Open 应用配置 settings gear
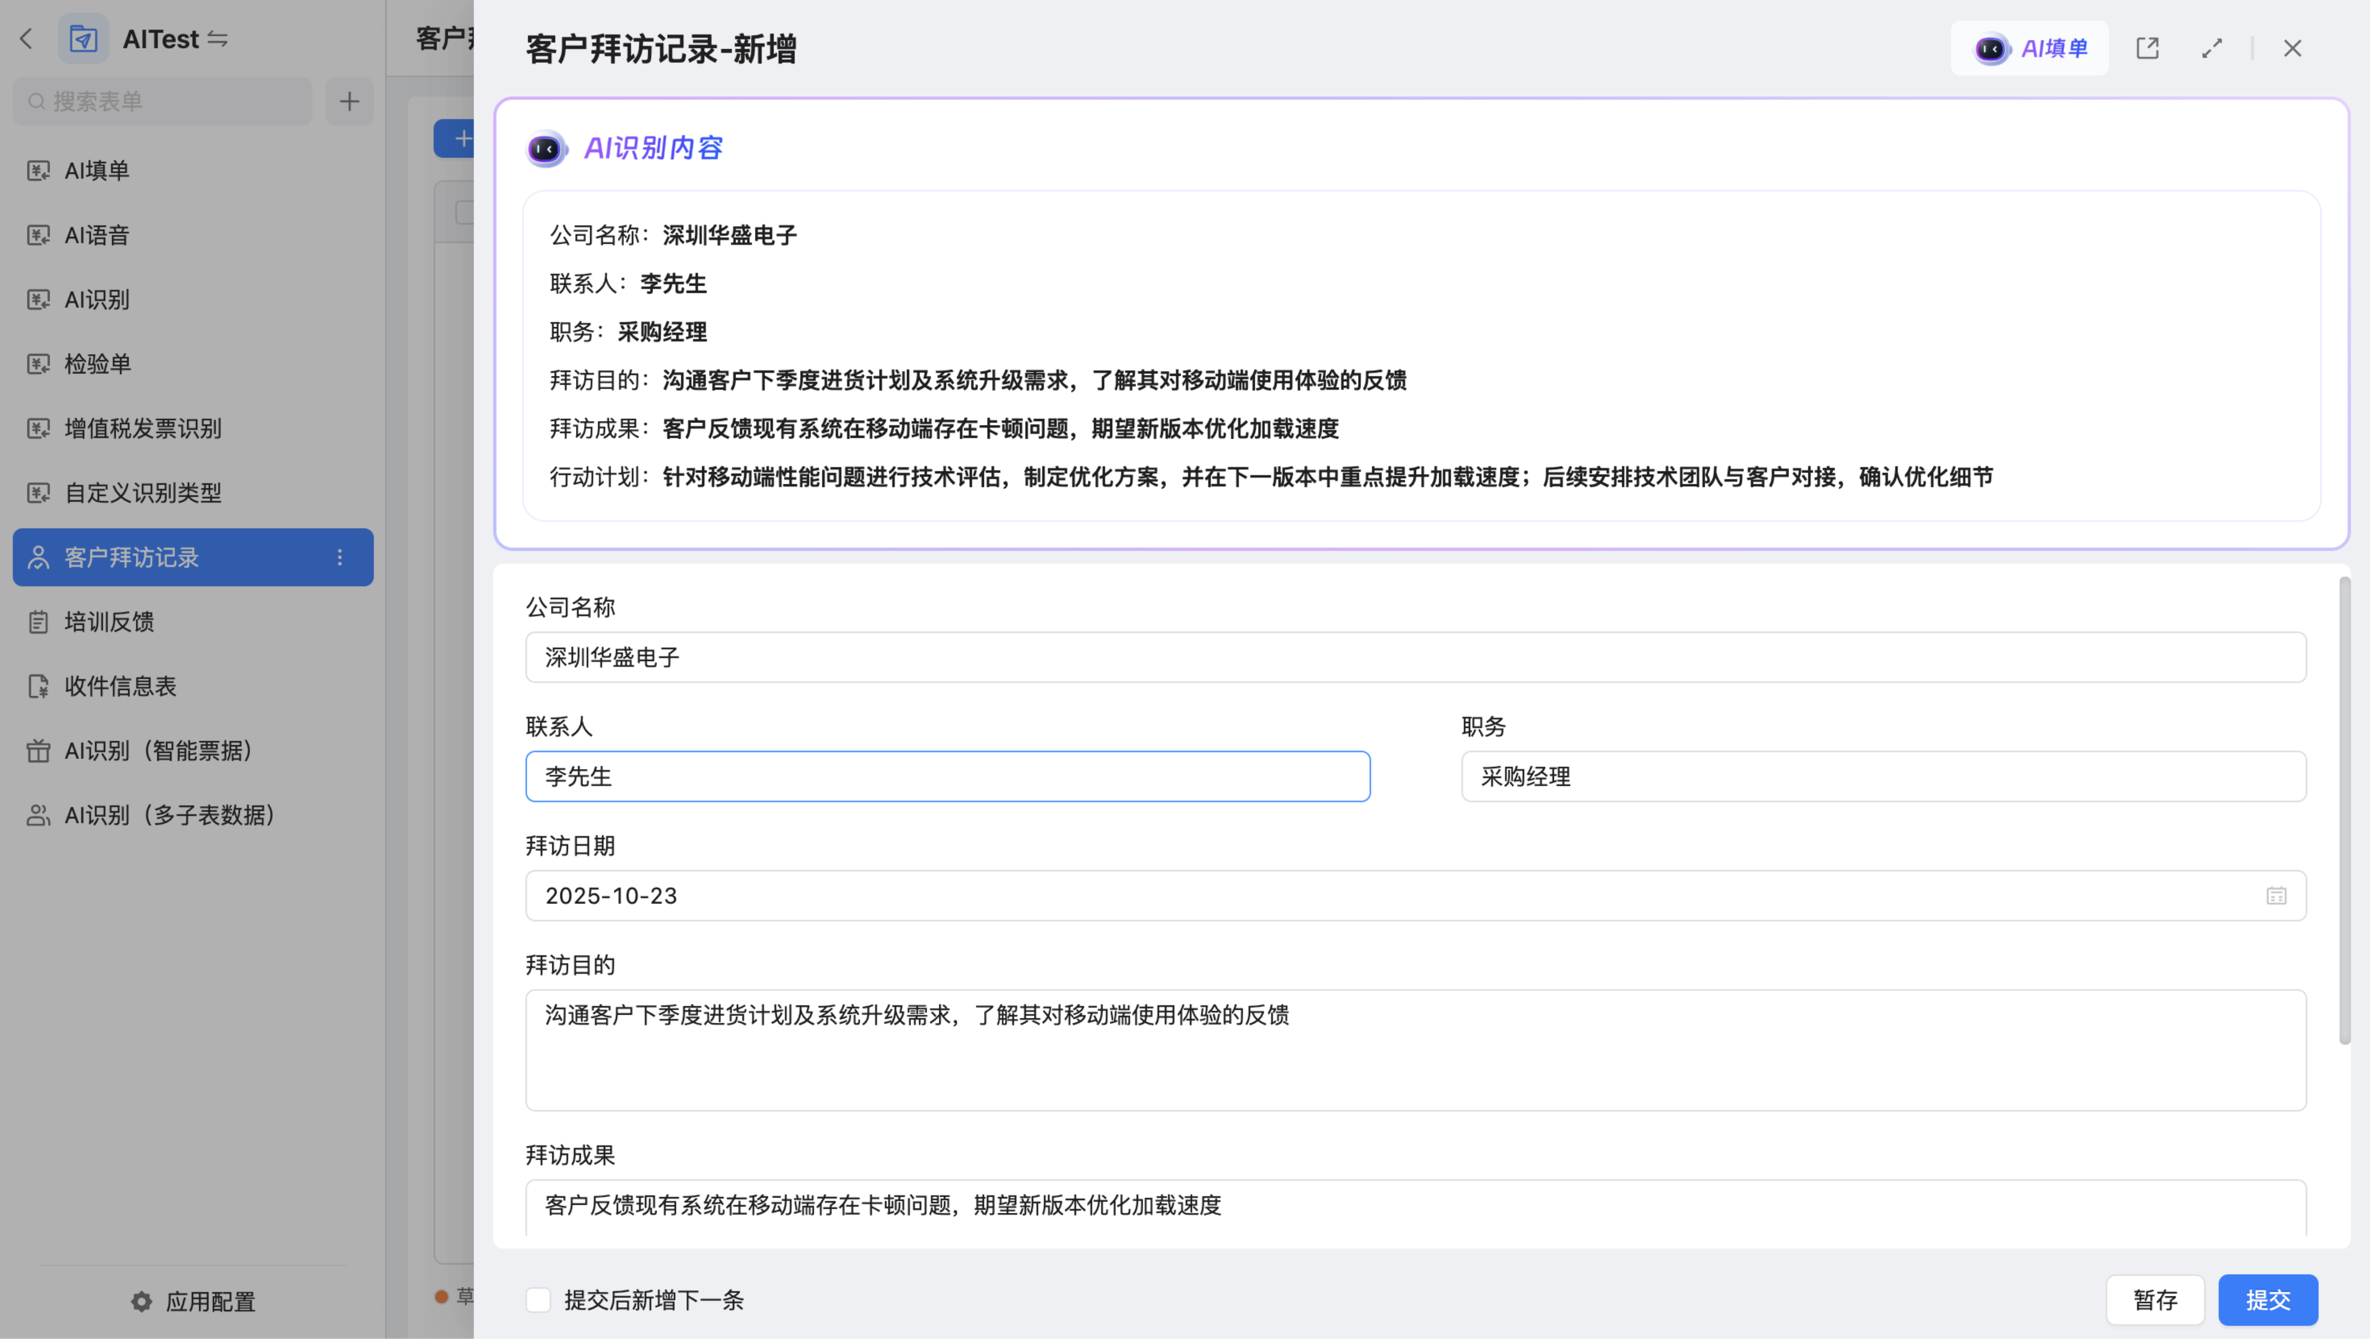 point(141,1302)
